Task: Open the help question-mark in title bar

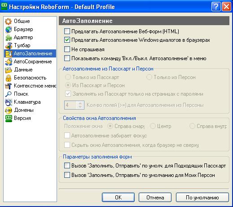Action: (216, 7)
